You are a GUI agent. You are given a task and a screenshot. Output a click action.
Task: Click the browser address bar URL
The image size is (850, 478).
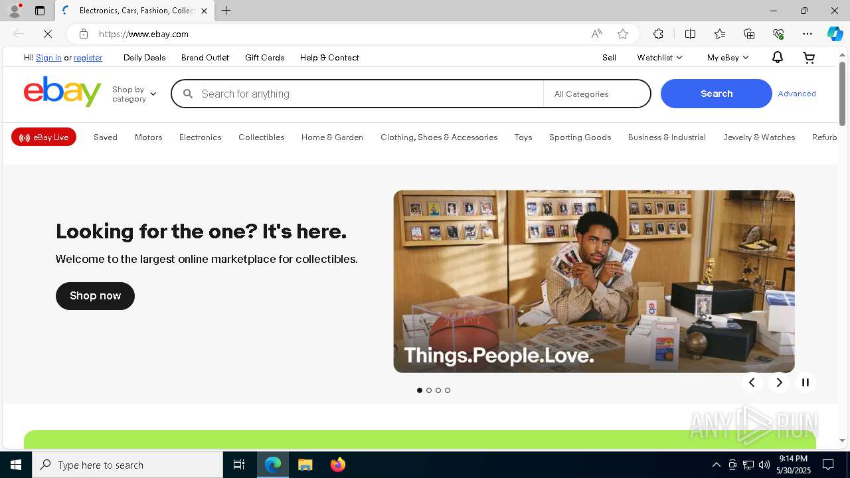143,34
